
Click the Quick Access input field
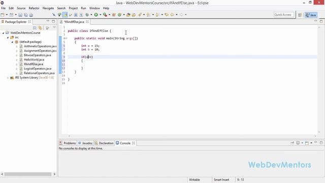(284, 15)
